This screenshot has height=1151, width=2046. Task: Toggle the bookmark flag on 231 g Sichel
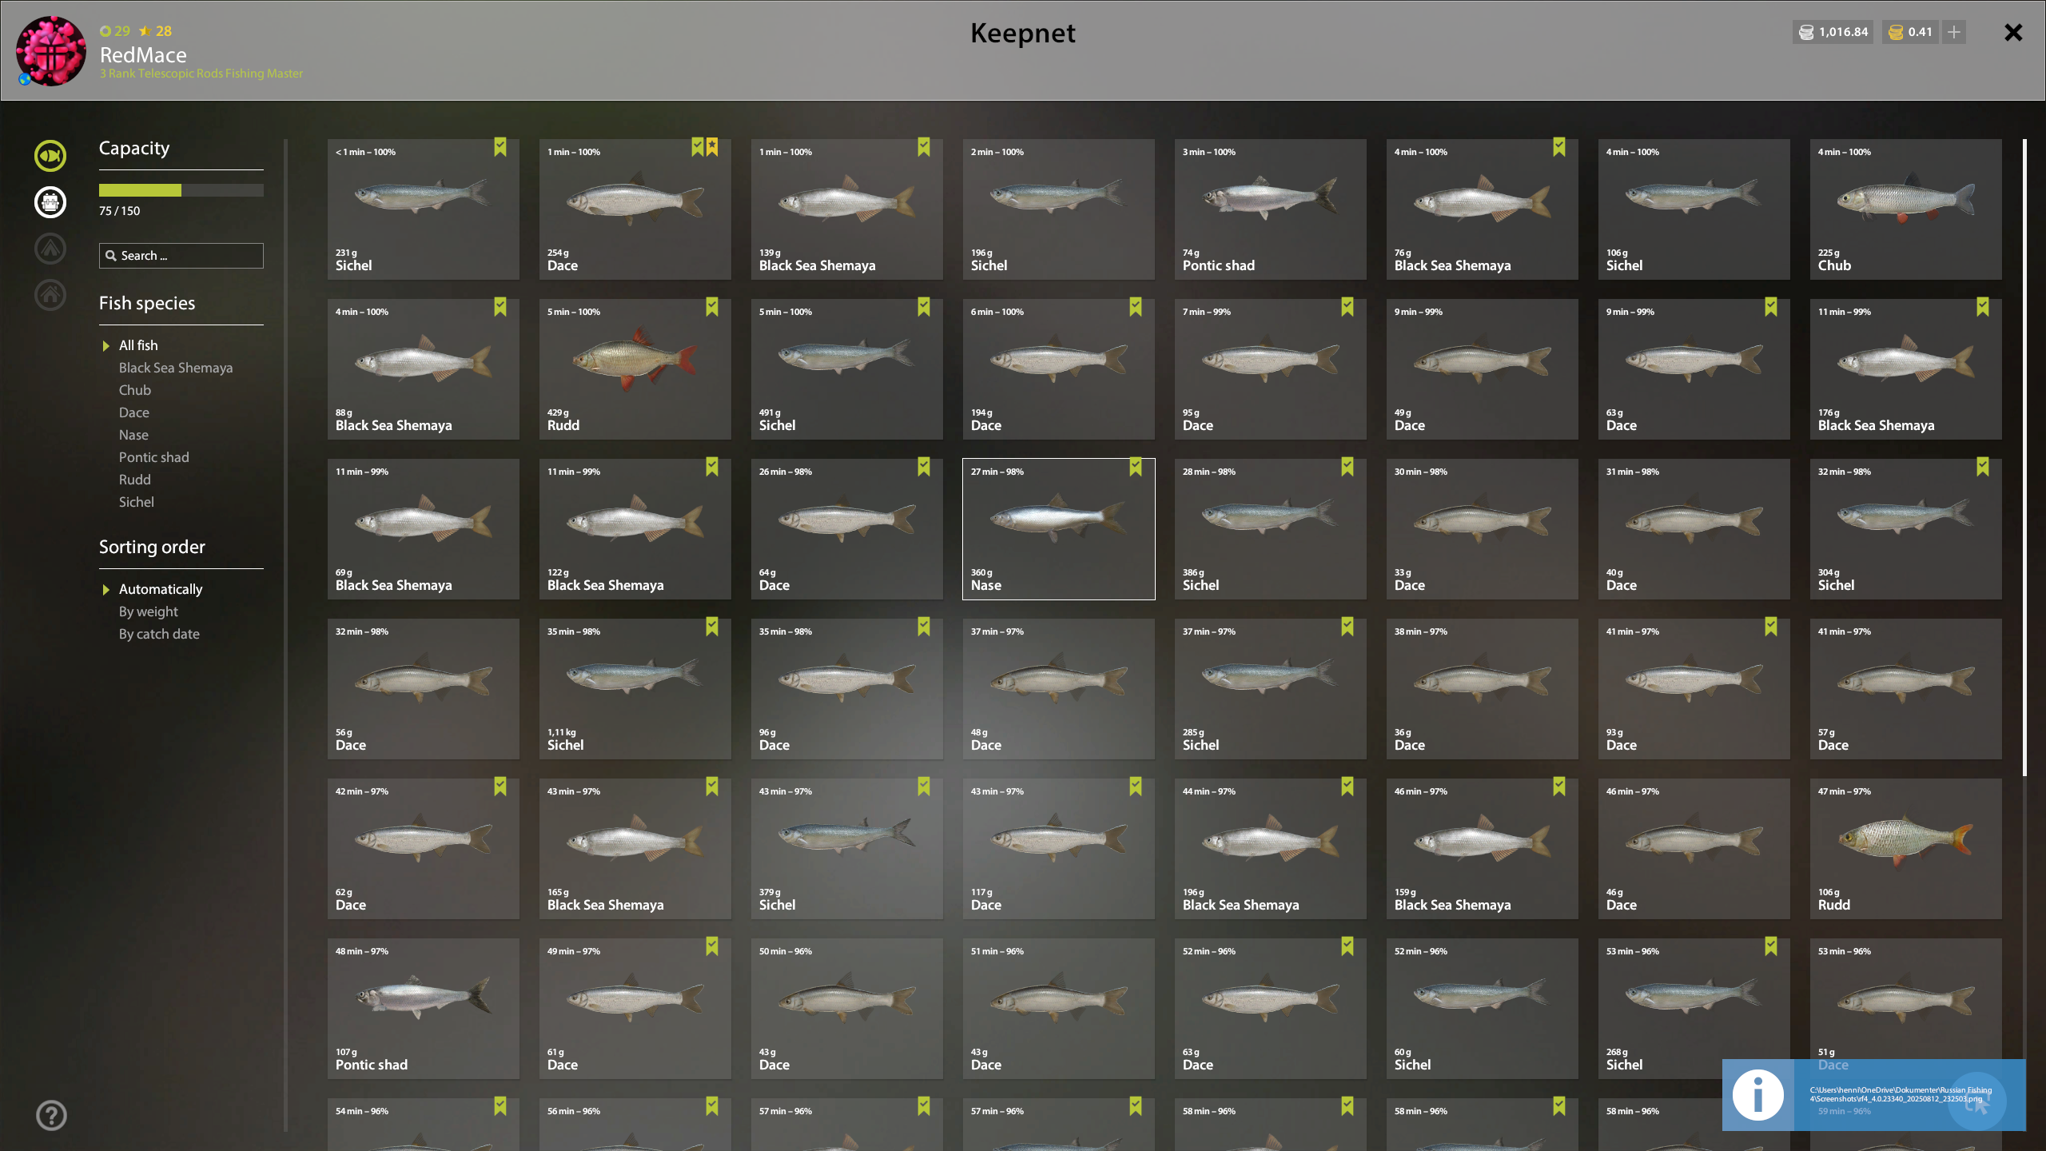tap(500, 147)
